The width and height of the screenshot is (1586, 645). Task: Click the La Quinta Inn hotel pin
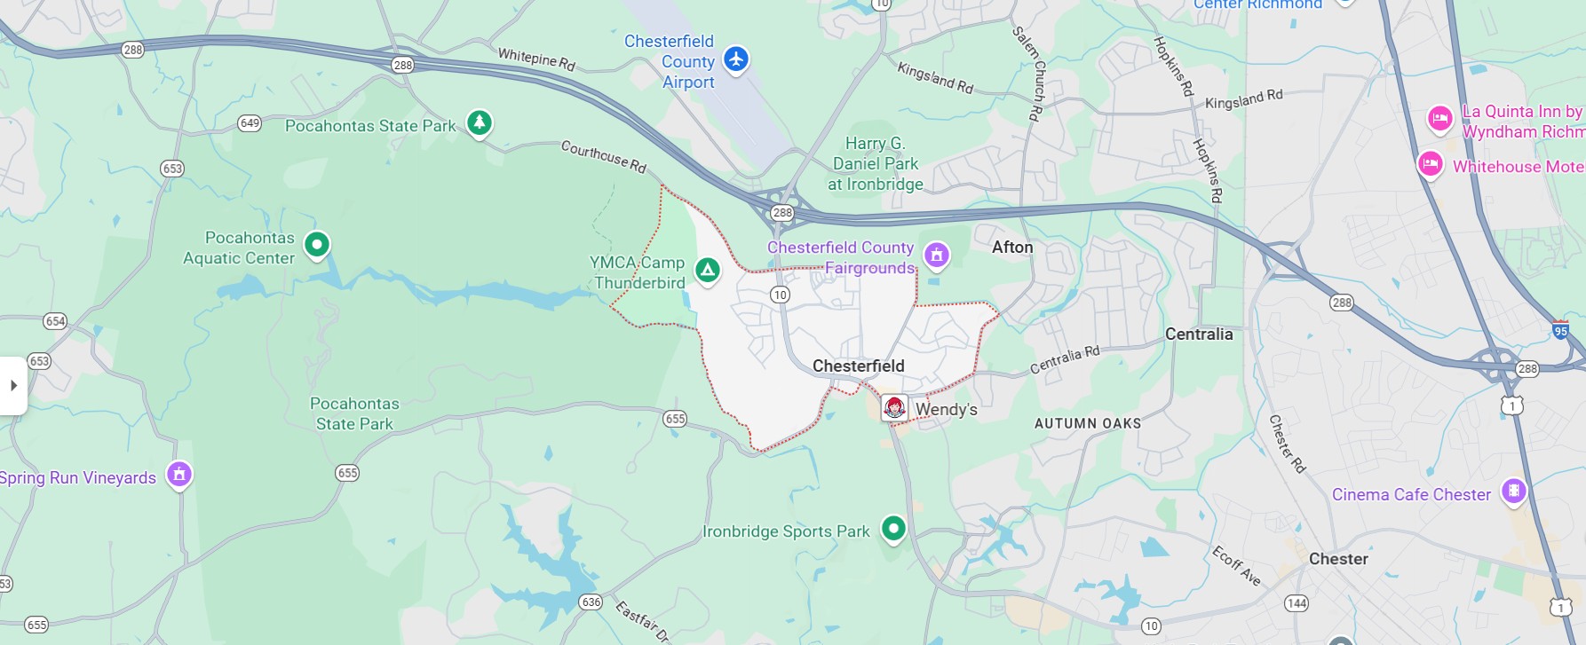click(x=1439, y=118)
